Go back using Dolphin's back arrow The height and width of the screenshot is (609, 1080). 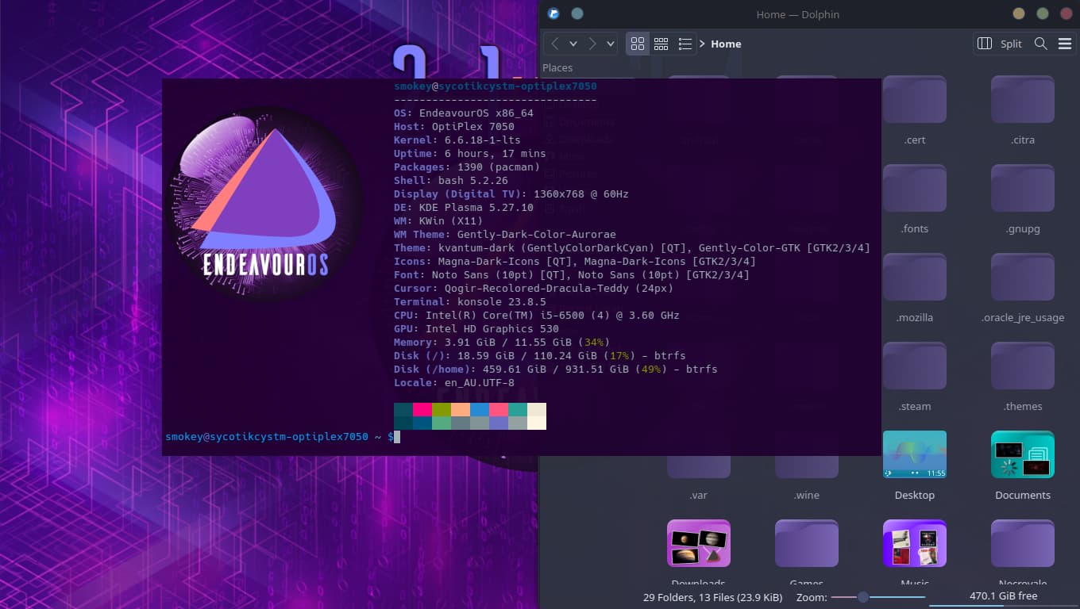pos(554,44)
